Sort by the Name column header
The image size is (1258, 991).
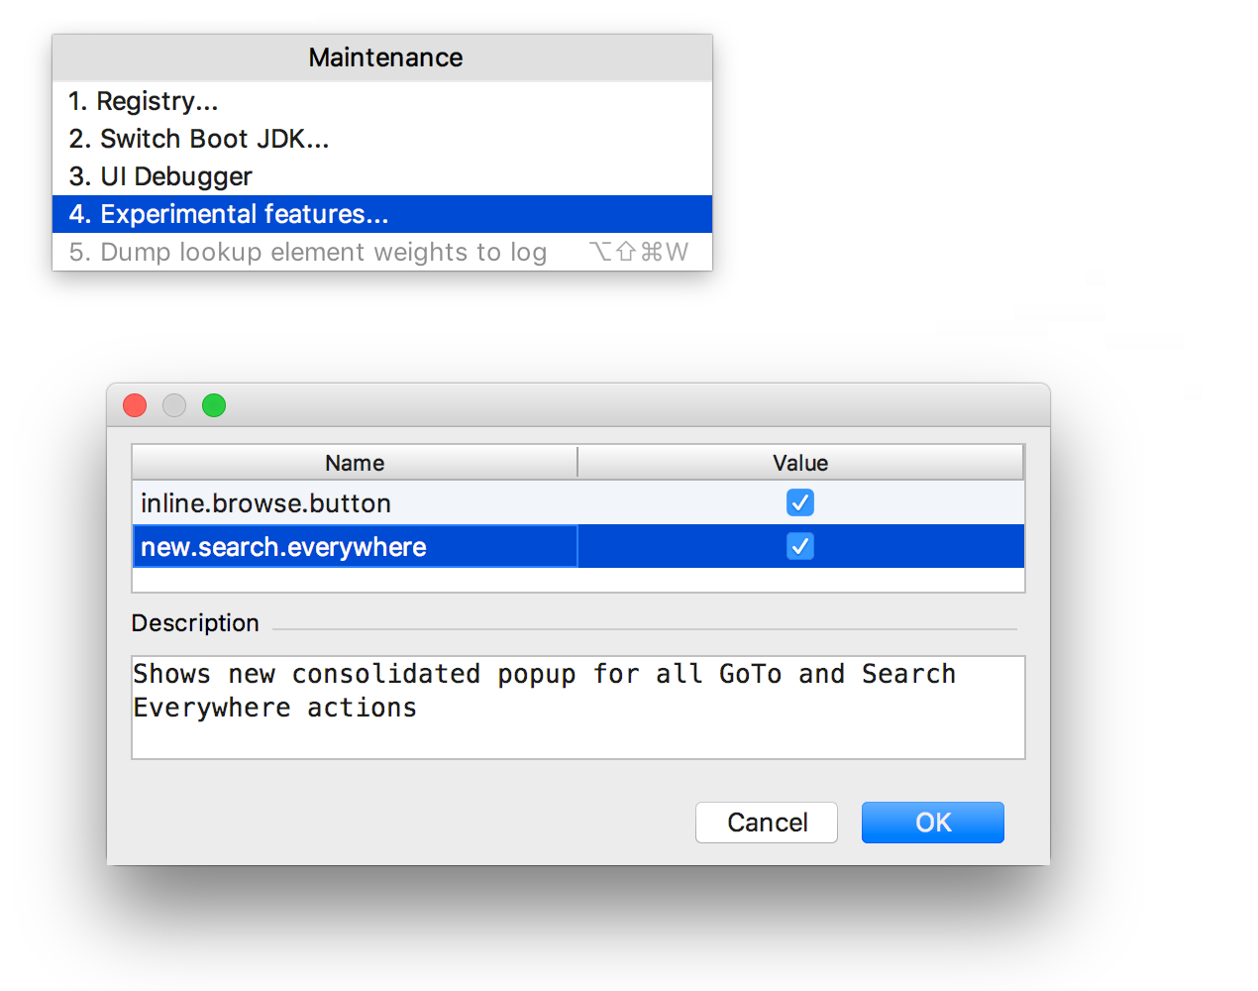(x=355, y=463)
